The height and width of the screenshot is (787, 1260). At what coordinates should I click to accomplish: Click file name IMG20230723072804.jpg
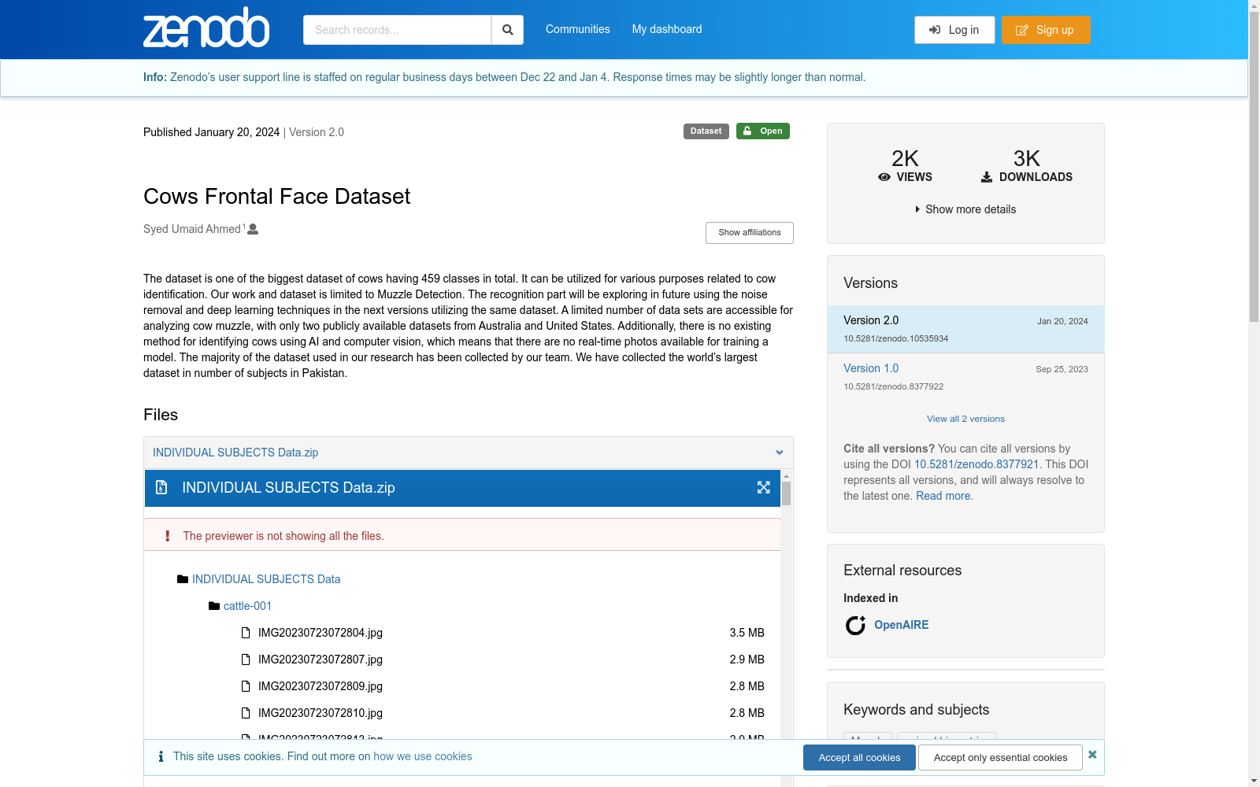coord(321,633)
